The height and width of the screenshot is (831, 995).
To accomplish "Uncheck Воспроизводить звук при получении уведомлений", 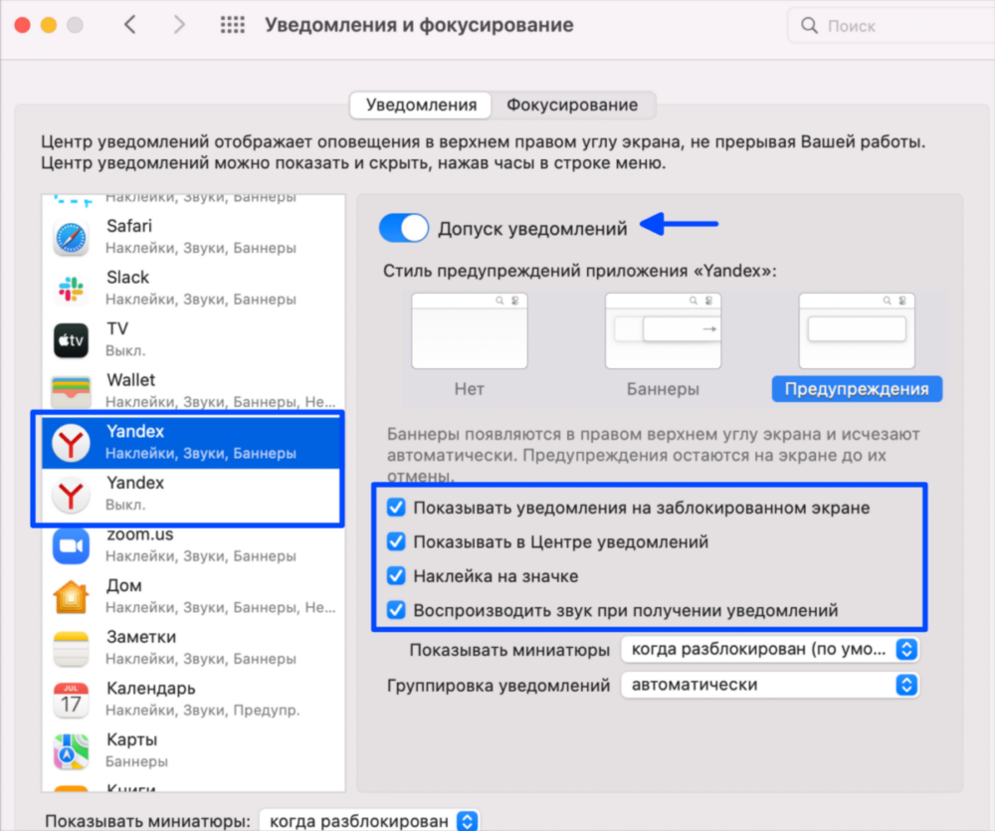I will [397, 610].
